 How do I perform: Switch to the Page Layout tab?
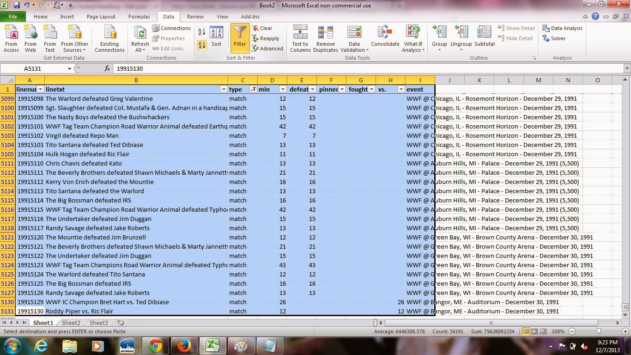pos(101,17)
